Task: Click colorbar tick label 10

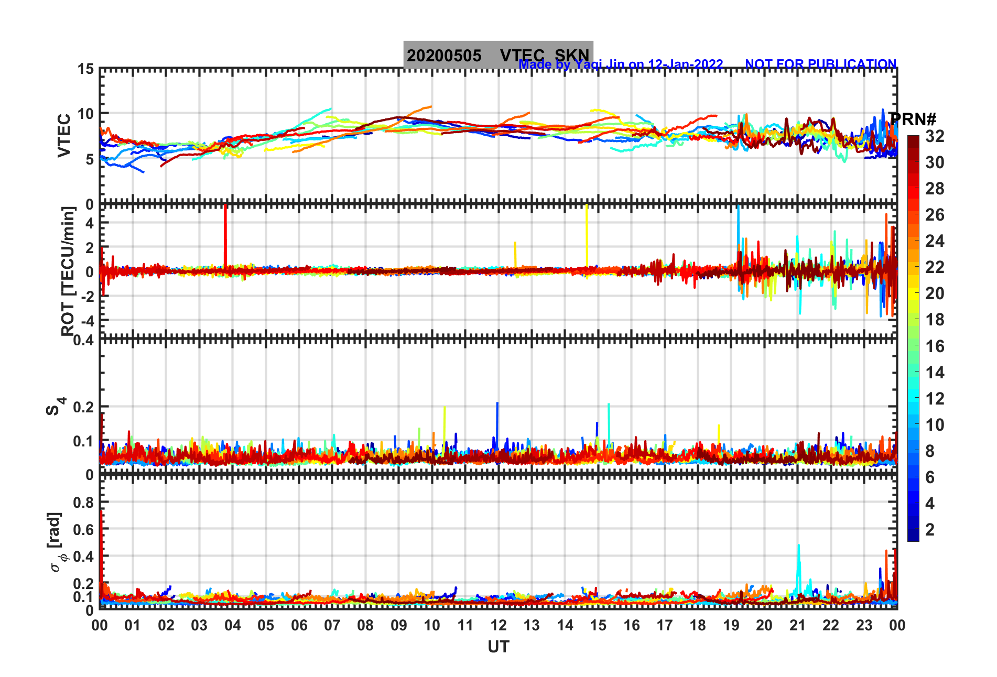Action: [935, 425]
